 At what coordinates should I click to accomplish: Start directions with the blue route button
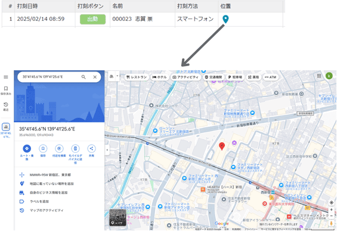click(27, 148)
